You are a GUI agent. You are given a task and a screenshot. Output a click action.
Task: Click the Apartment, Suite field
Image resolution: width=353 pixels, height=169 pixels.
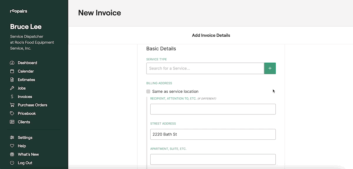tap(213, 159)
